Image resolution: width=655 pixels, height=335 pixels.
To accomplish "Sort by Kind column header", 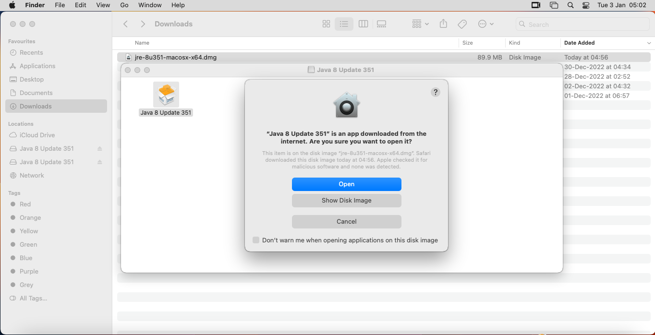I will click(514, 43).
